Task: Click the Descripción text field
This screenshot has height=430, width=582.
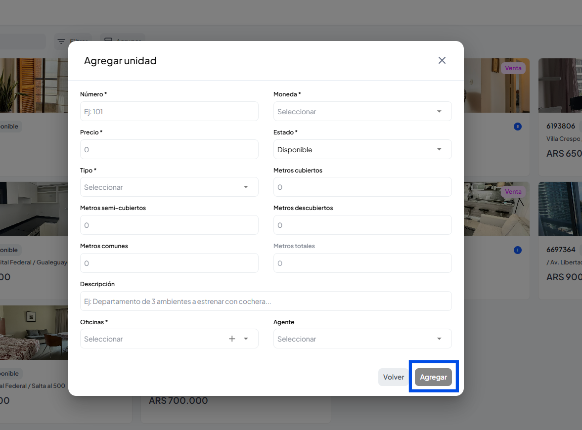Action: tap(266, 301)
